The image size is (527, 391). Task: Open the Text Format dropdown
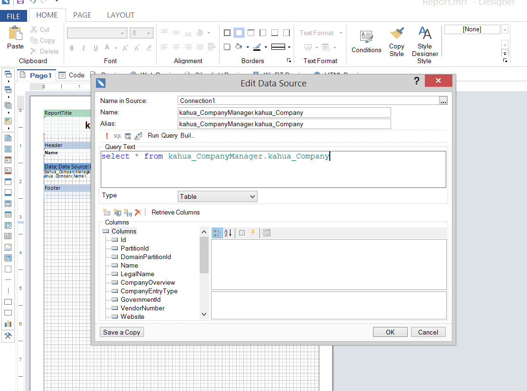(x=321, y=33)
